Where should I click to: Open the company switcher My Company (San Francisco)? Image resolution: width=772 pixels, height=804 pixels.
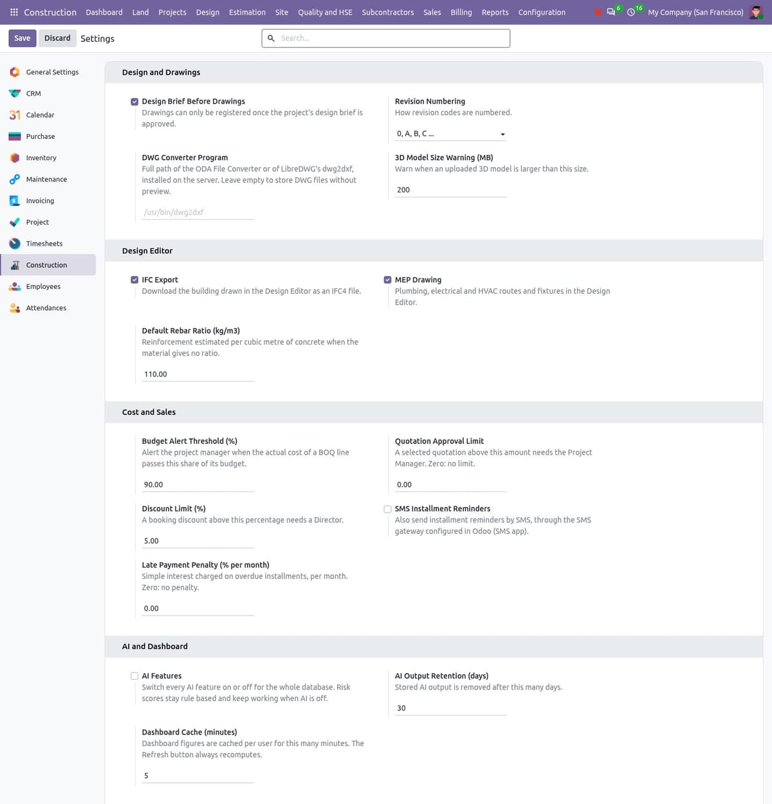point(695,12)
